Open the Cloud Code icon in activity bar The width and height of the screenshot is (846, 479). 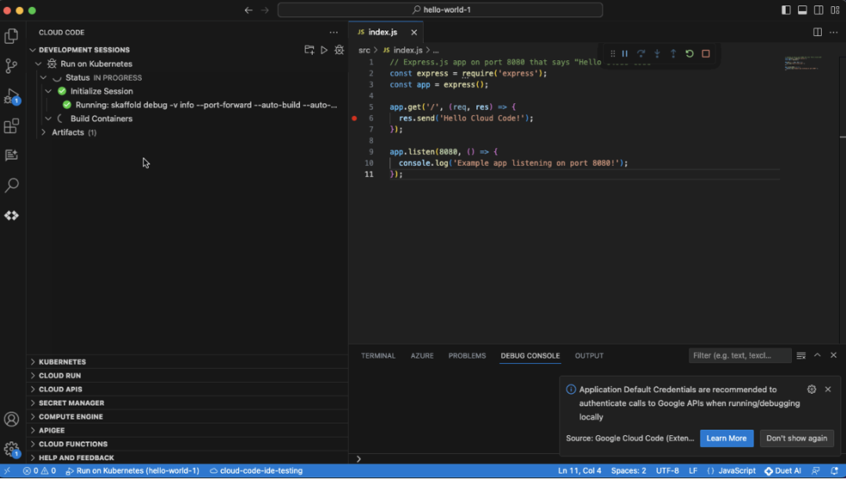tap(11, 215)
